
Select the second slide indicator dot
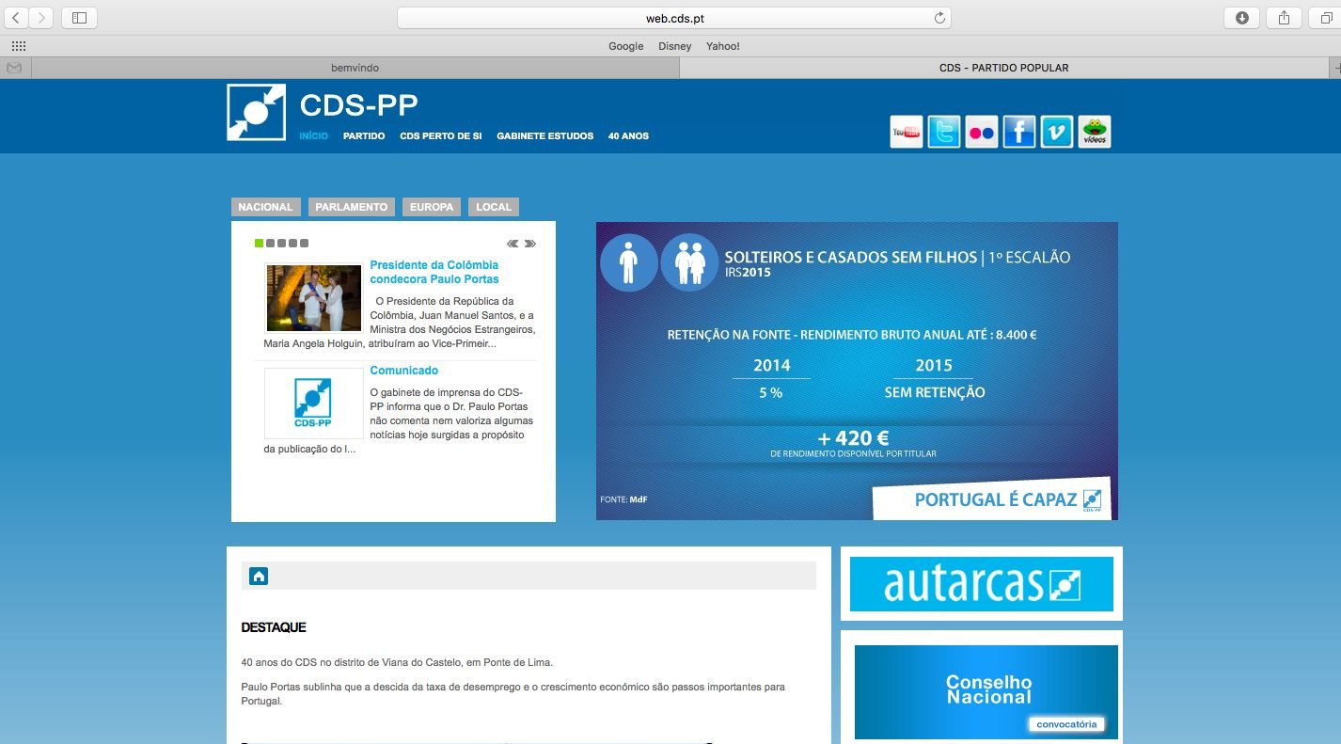click(270, 244)
